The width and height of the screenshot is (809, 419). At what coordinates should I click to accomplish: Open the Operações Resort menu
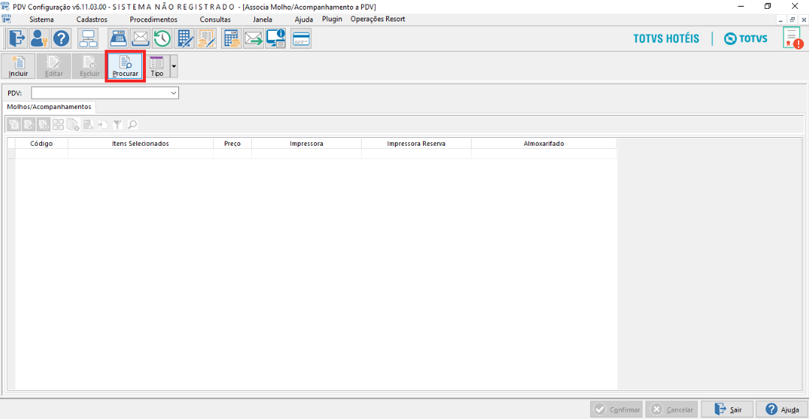click(x=378, y=18)
